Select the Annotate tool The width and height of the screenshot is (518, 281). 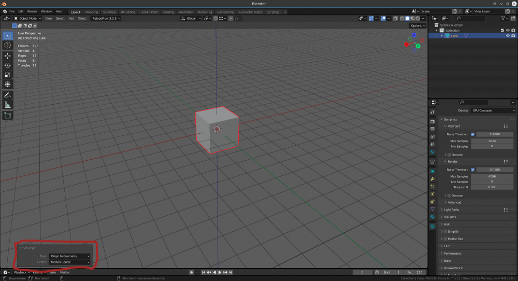click(x=8, y=95)
